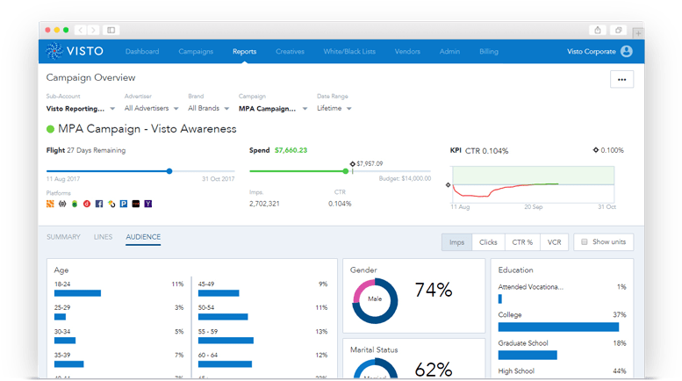682x381 pixels.
Task: Click the Facebook platform icon
Action: pyautogui.click(x=99, y=204)
